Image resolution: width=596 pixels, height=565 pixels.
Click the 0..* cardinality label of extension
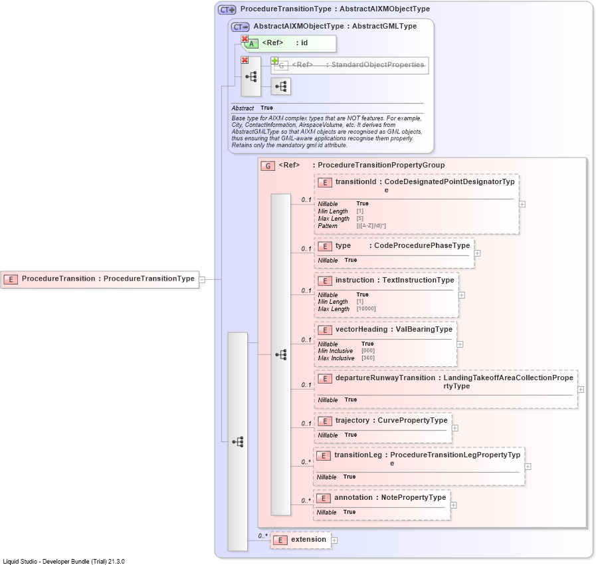click(x=262, y=536)
